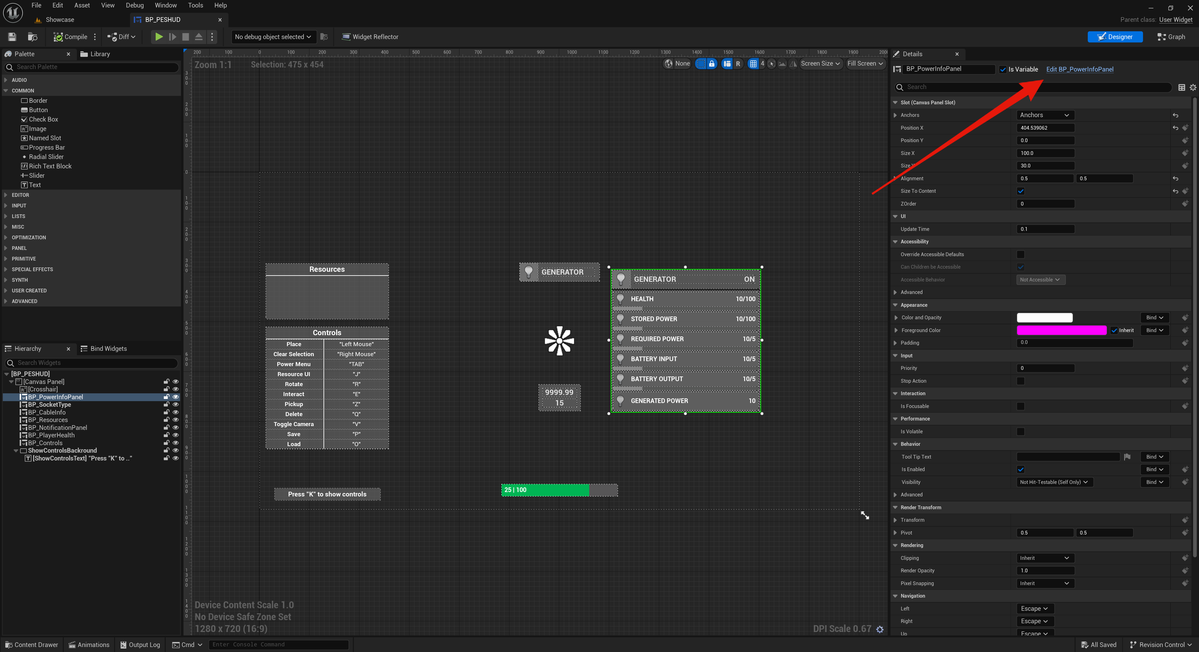Open the Anchors dropdown
The height and width of the screenshot is (652, 1199).
(x=1044, y=115)
